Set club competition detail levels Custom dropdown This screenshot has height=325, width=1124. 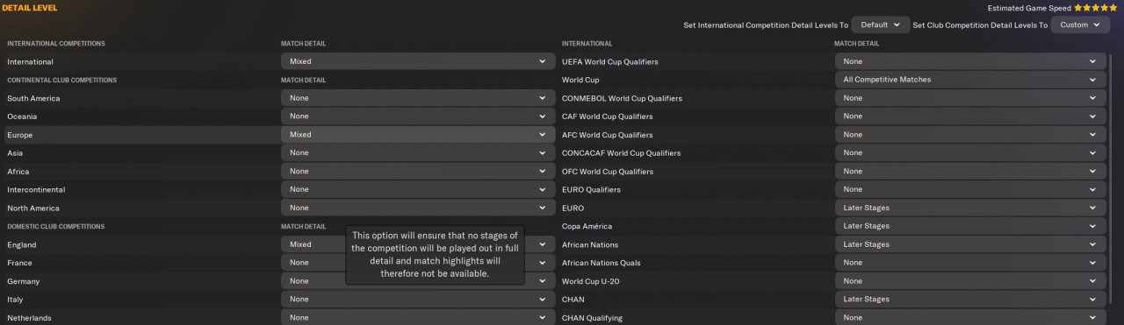1081,25
